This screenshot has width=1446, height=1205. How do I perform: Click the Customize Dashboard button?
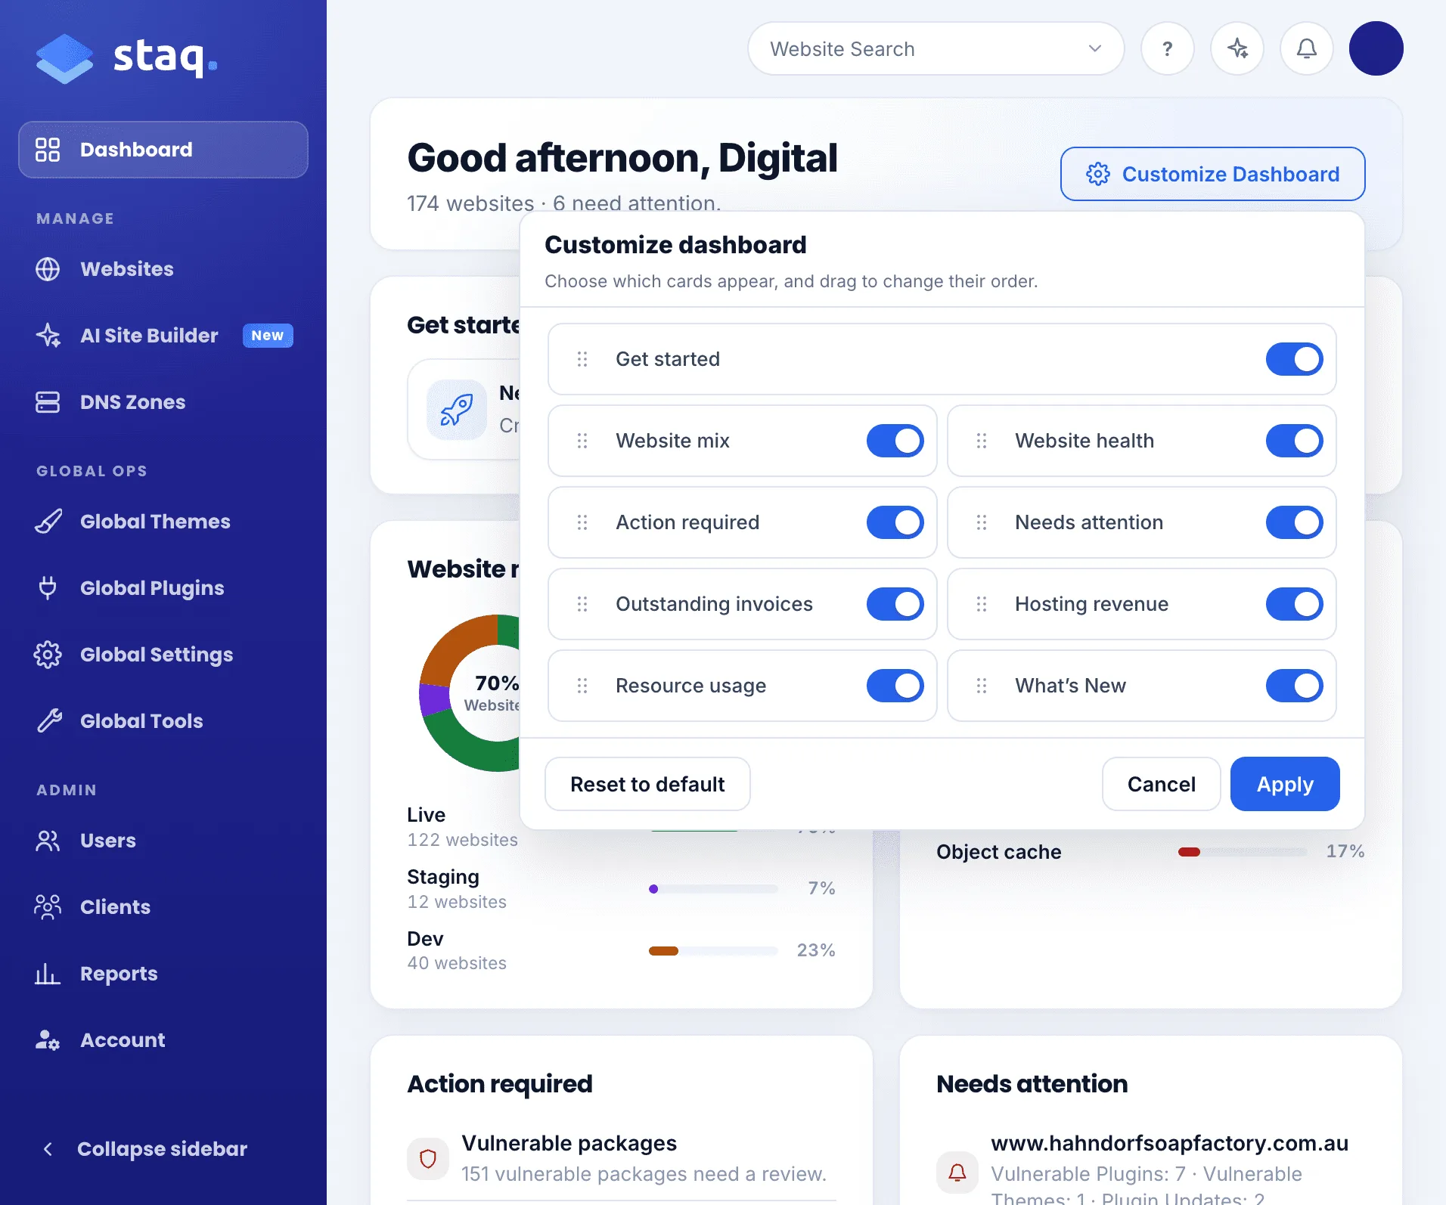point(1212,174)
